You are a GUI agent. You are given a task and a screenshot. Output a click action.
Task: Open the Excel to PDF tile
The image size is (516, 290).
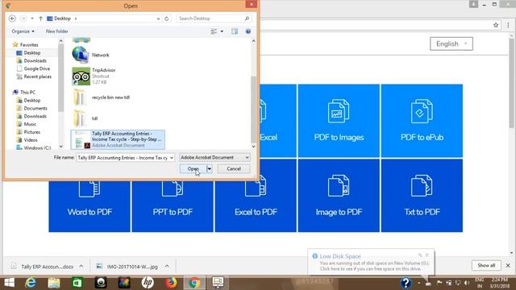tap(256, 206)
